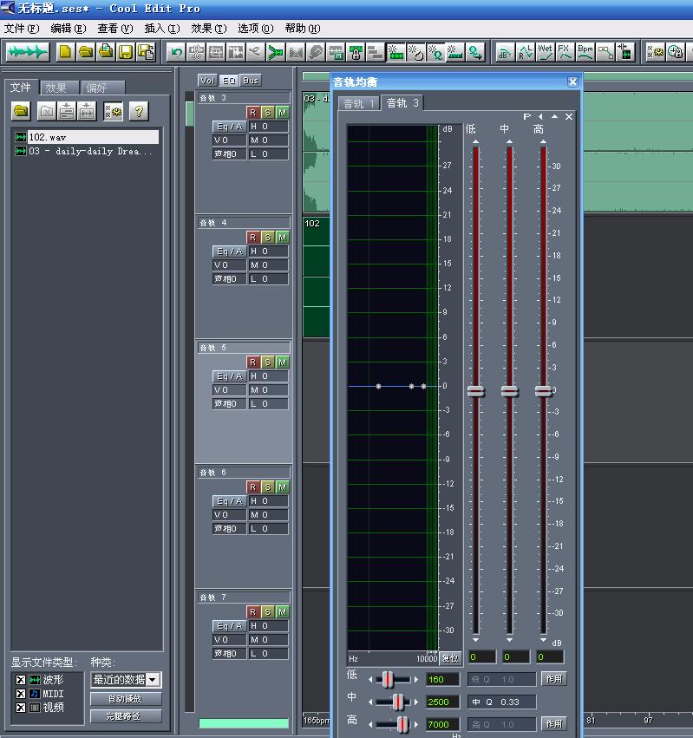
Task: Click the P presets icon in the EQ window
Action: 526,116
